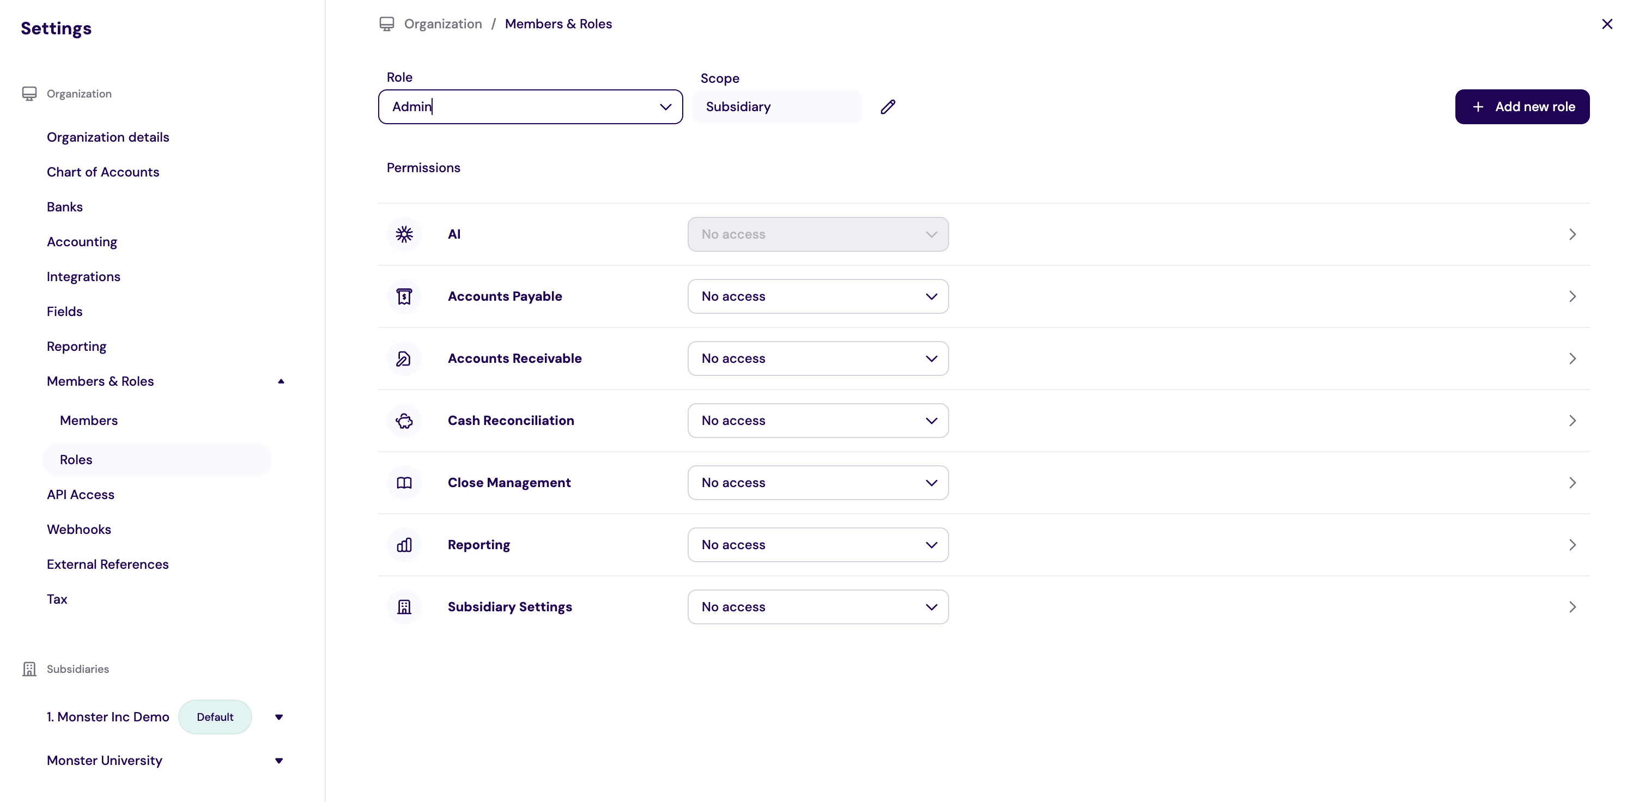This screenshot has height=802, width=1627.
Task: Open the Role dropdown showing Admin
Action: [530, 107]
